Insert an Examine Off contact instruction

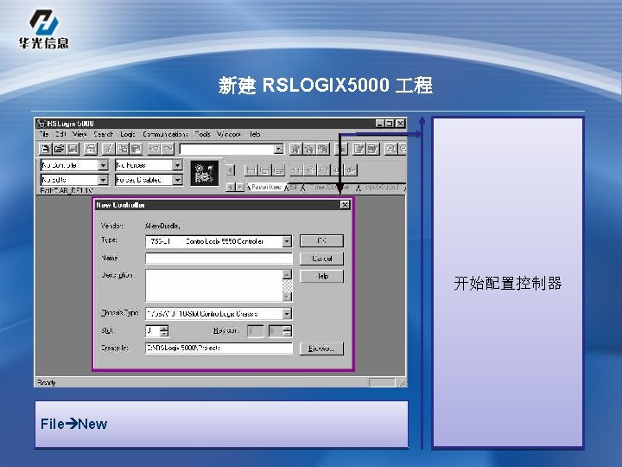(309, 170)
